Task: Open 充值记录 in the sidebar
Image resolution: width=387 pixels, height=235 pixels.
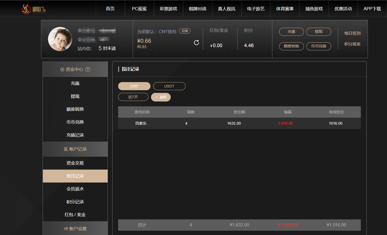Action: 75,135
